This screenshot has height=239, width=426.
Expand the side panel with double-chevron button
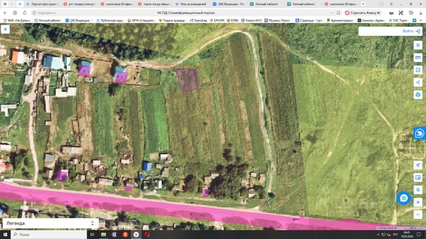click(5, 29)
